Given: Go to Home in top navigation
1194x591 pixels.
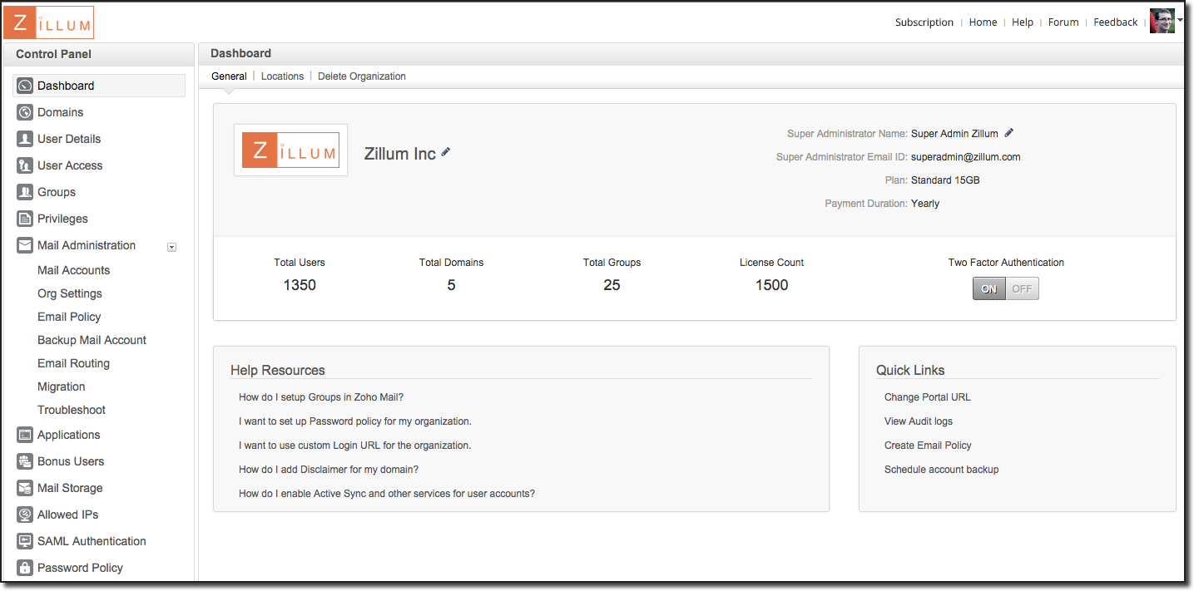Looking at the screenshot, I should point(983,22).
